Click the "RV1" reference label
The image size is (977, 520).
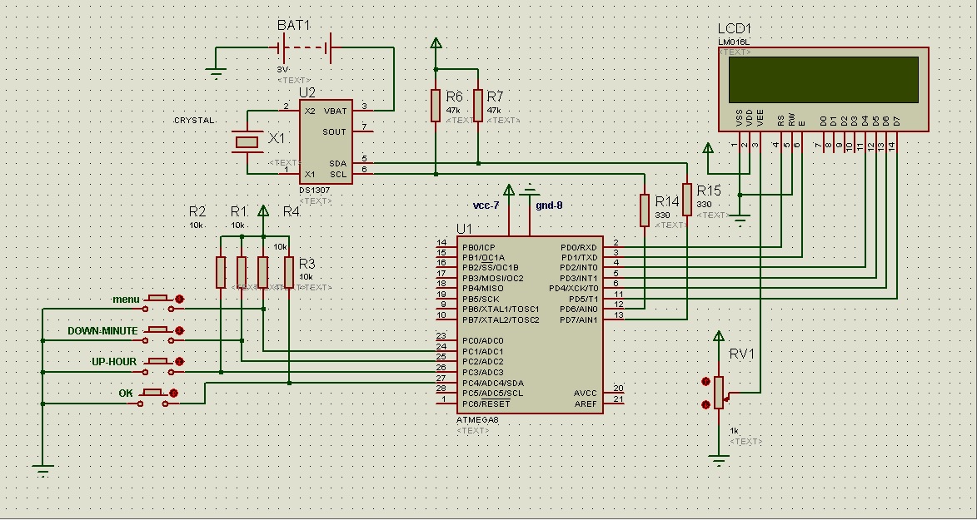(x=741, y=354)
